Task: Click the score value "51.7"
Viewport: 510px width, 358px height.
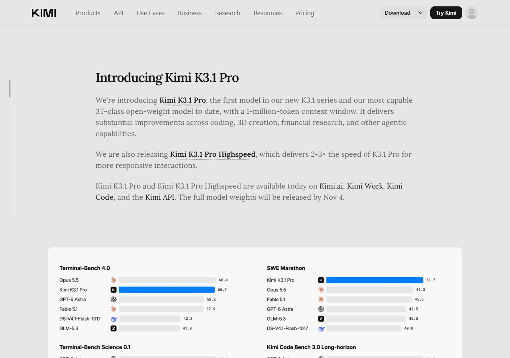Action: pyautogui.click(x=431, y=280)
